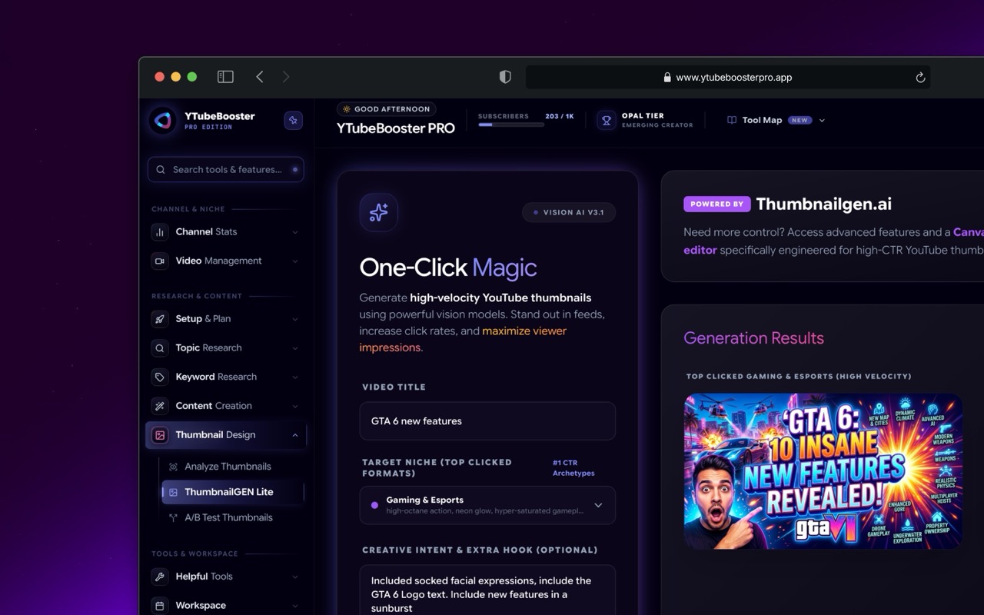Click the NEW badge next to Tool Map
Image resolution: width=984 pixels, height=615 pixels.
click(x=799, y=121)
